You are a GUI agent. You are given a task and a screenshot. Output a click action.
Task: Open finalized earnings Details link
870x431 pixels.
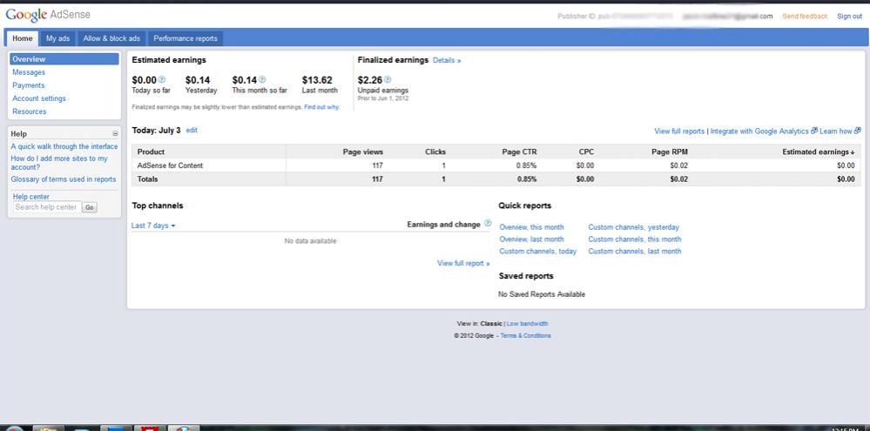tap(447, 60)
